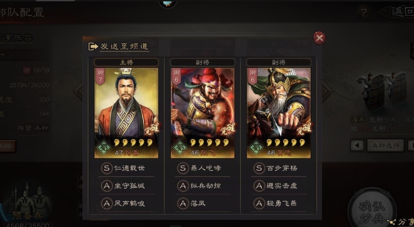Click the 返回 back button
The image size is (414, 227).
coord(396,12)
